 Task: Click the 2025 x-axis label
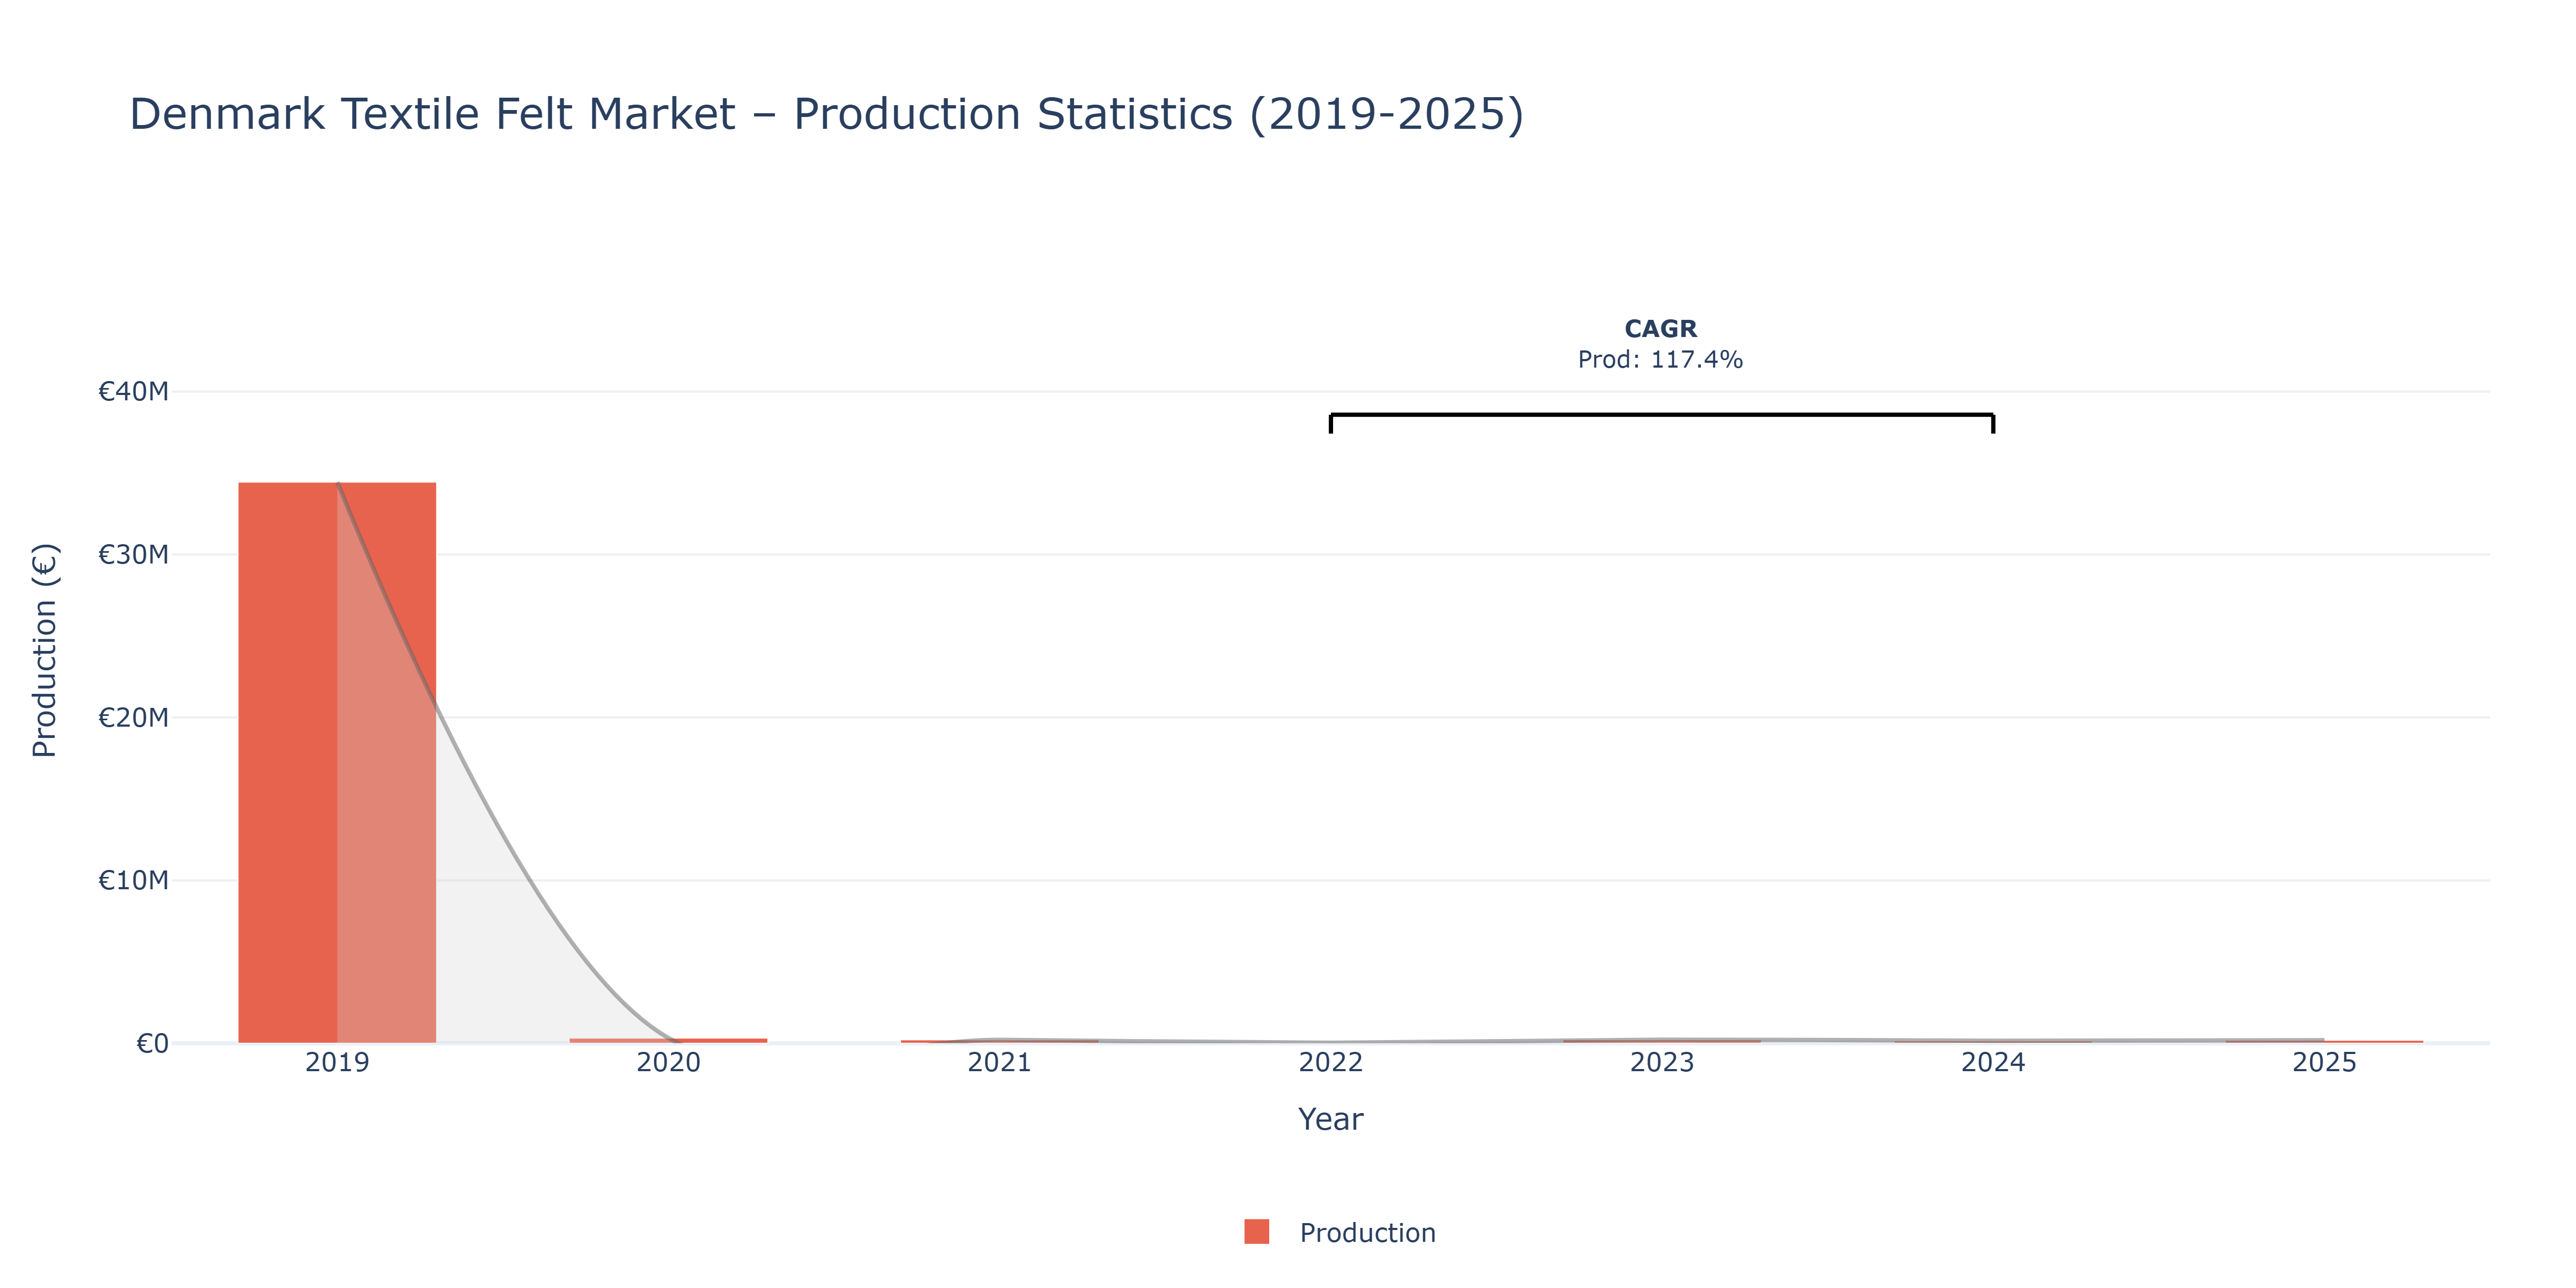pos(2324,1062)
